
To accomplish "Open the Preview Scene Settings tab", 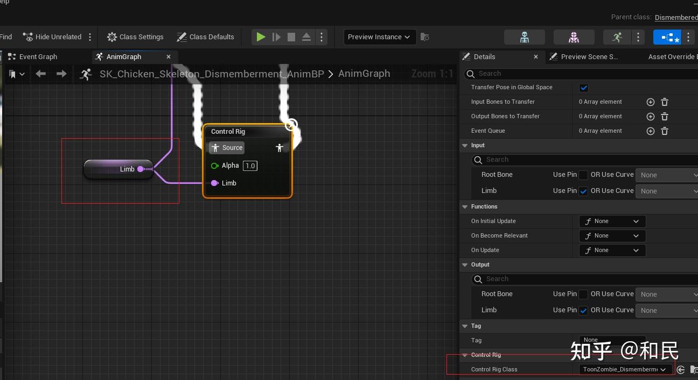I will point(589,57).
